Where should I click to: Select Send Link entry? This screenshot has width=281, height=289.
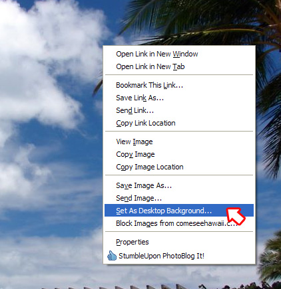click(179, 110)
